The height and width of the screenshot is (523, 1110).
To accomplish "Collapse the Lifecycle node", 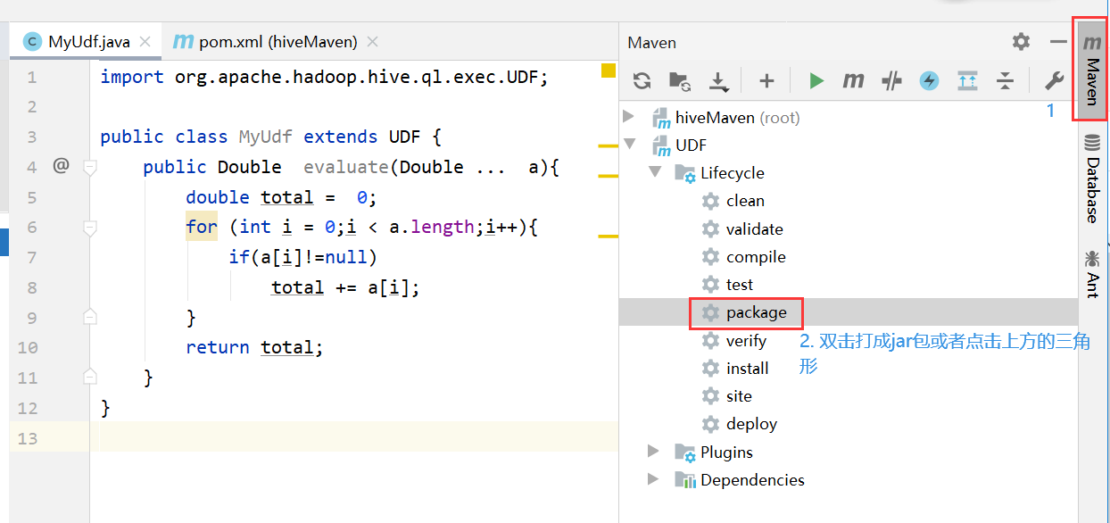I will [x=655, y=172].
